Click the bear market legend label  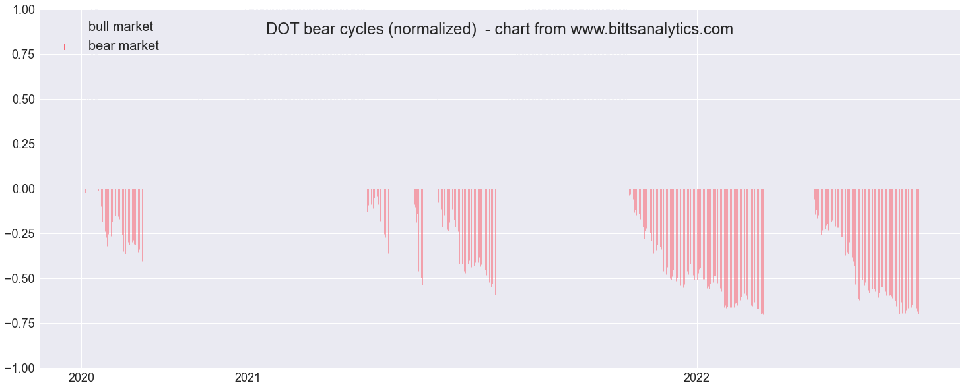click(x=123, y=46)
